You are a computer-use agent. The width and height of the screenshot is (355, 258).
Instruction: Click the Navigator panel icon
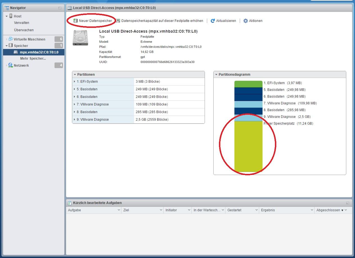(x=7, y=8)
